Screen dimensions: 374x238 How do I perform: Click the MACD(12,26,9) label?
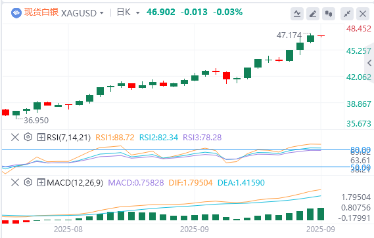(75, 183)
